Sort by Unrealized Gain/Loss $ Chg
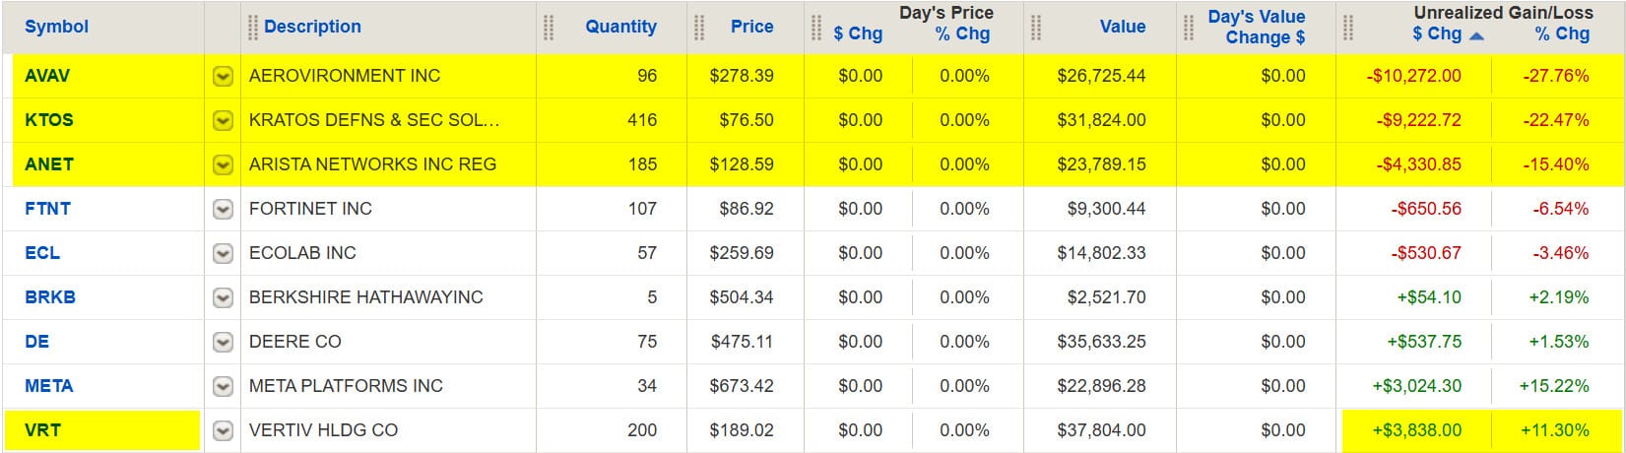Viewport: 1626px width, 453px height. 1437,33
